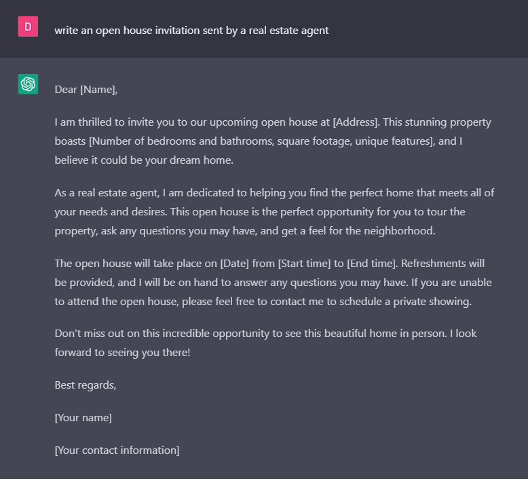
Task: Click the [Your name] placeholder
Action: (x=83, y=417)
